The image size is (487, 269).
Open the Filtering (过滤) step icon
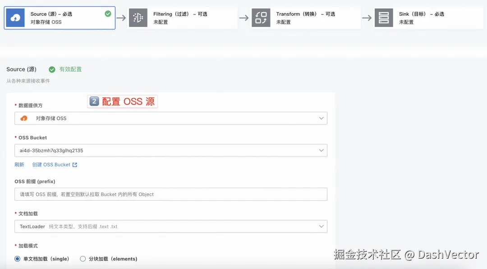click(x=138, y=18)
